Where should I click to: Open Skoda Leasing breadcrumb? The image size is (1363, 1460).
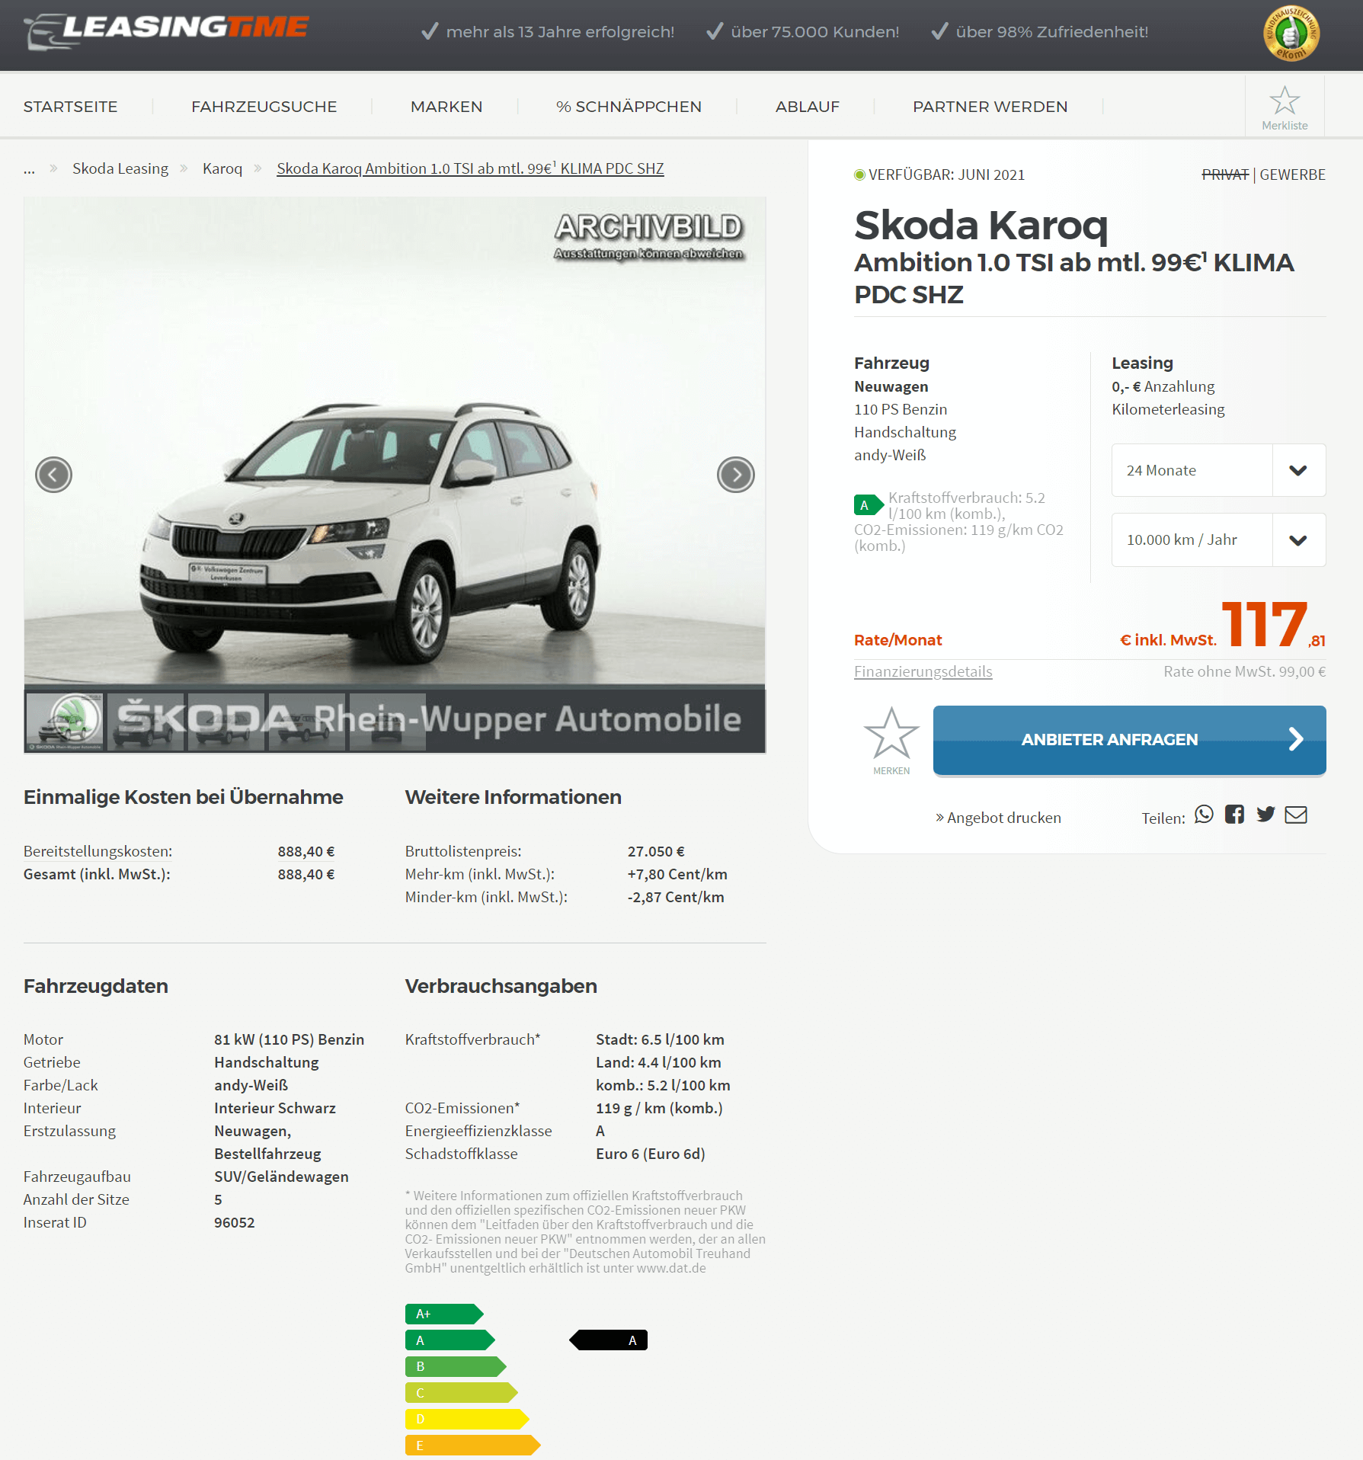tap(120, 168)
